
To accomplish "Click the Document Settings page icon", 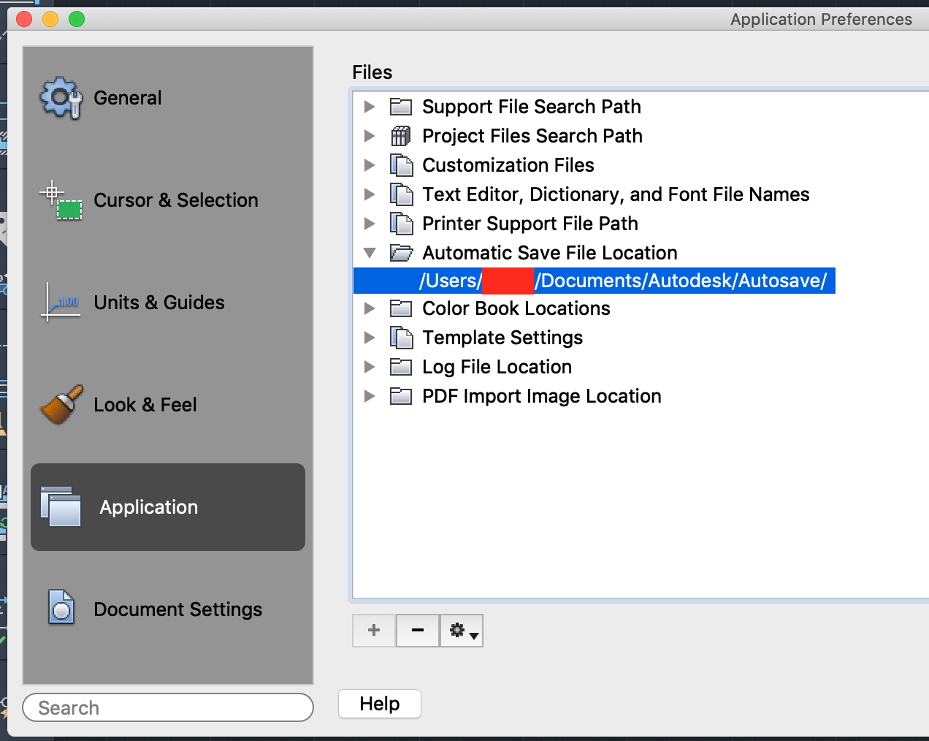I will [61, 607].
